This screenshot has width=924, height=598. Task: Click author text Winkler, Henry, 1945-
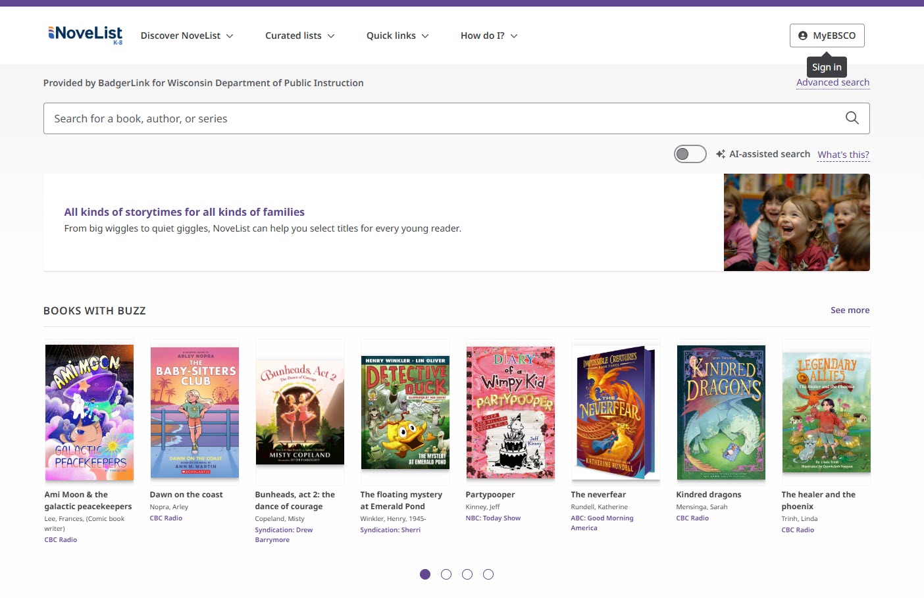coord(393,519)
